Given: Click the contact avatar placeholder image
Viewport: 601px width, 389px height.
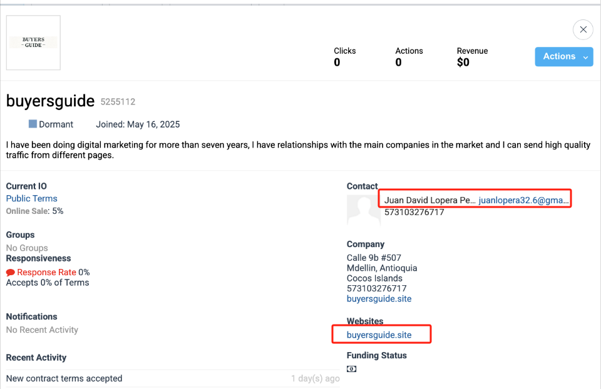Looking at the screenshot, I should [363, 210].
